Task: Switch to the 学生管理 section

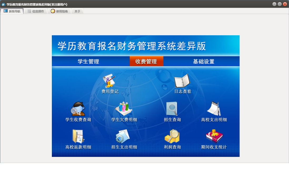Action: click(x=88, y=61)
